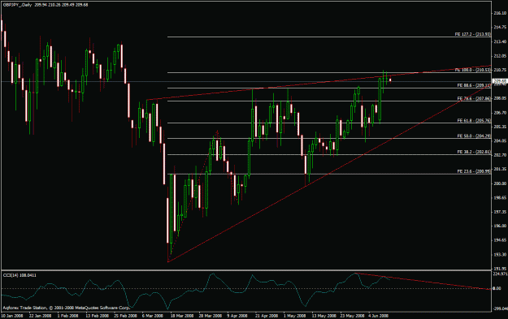Click the 224.971 CCI scale value
Image resolution: width=508 pixels, height=319 pixels.
[501, 274]
